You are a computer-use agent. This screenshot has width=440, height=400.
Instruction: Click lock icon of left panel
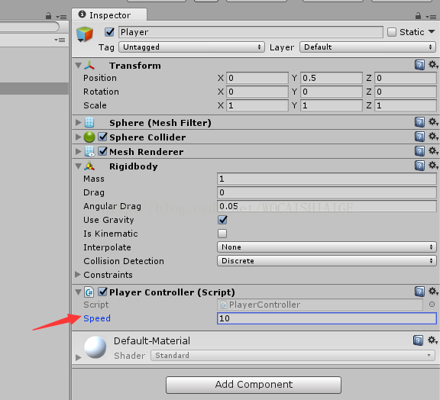49,16
